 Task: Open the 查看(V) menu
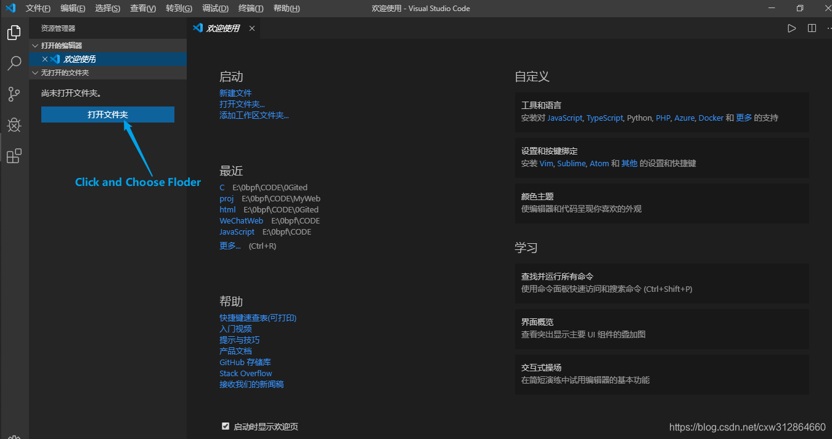tap(143, 8)
